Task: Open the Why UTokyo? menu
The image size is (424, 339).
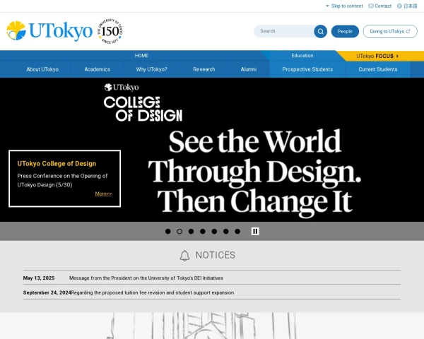Action: click(x=151, y=69)
